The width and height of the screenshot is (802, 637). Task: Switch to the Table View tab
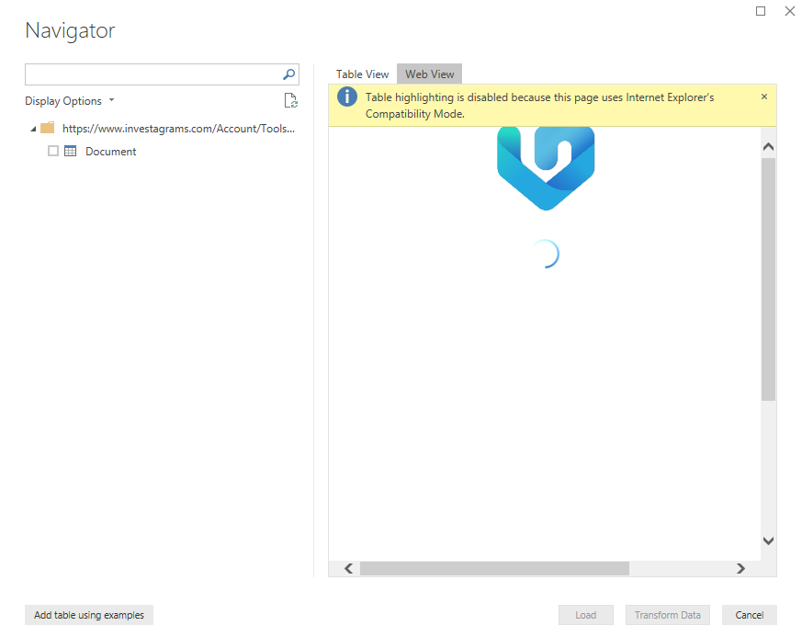point(362,74)
